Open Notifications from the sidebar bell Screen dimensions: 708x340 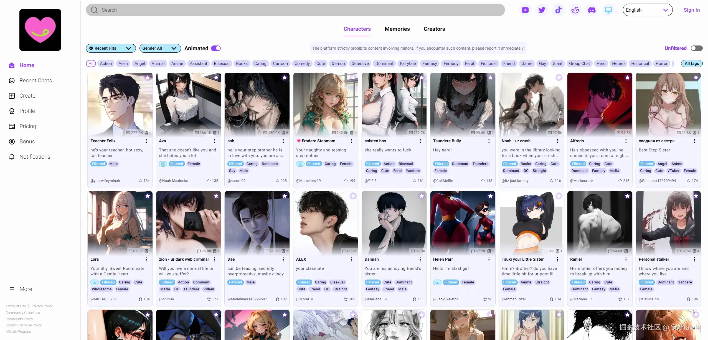point(12,157)
